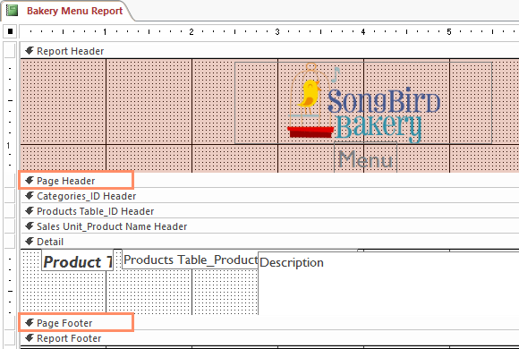Select the Report Header section bar
519x349 pixels.
(x=269, y=51)
